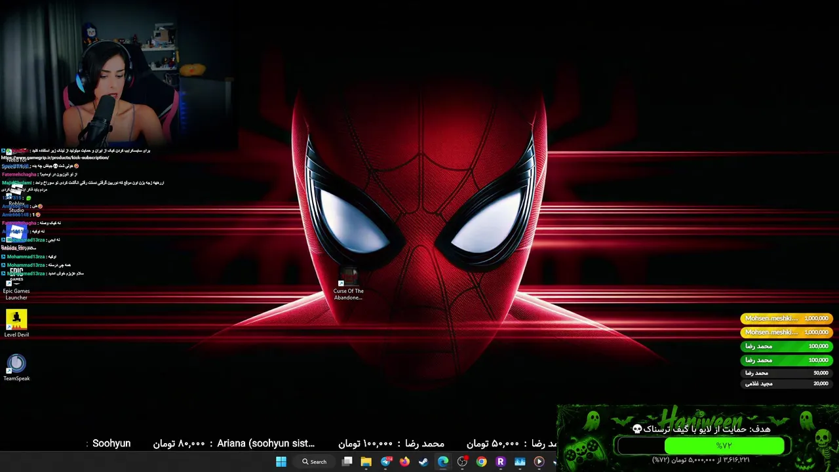Click the gamegrip.ir kick-subscription link in chat

coord(55,158)
